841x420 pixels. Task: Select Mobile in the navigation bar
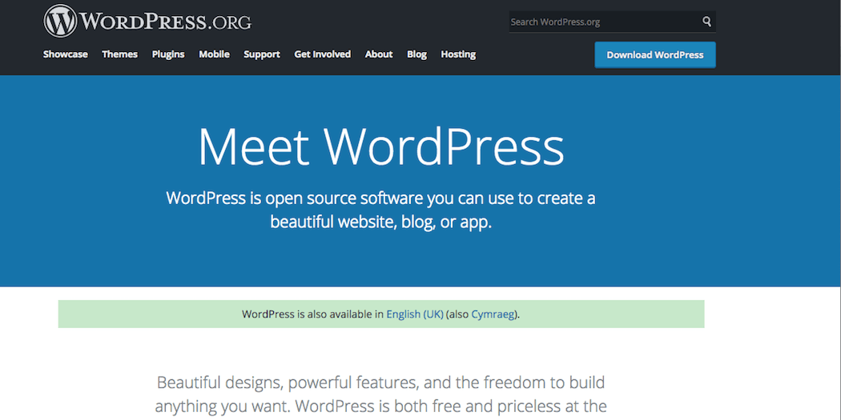pyautogui.click(x=214, y=54)
